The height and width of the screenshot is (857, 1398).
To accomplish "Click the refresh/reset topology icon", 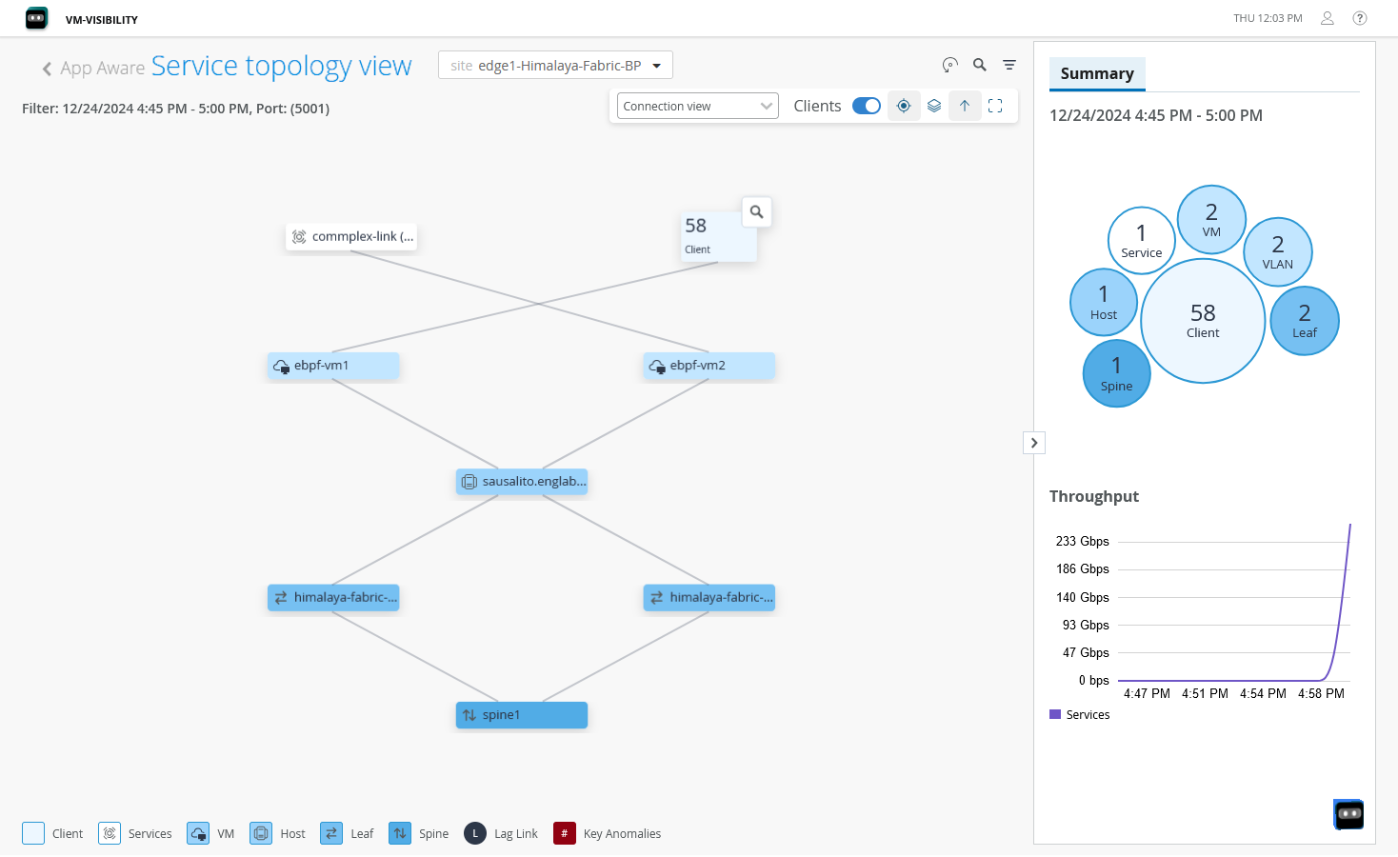I will pyautogui.click(x=949, y=65).
